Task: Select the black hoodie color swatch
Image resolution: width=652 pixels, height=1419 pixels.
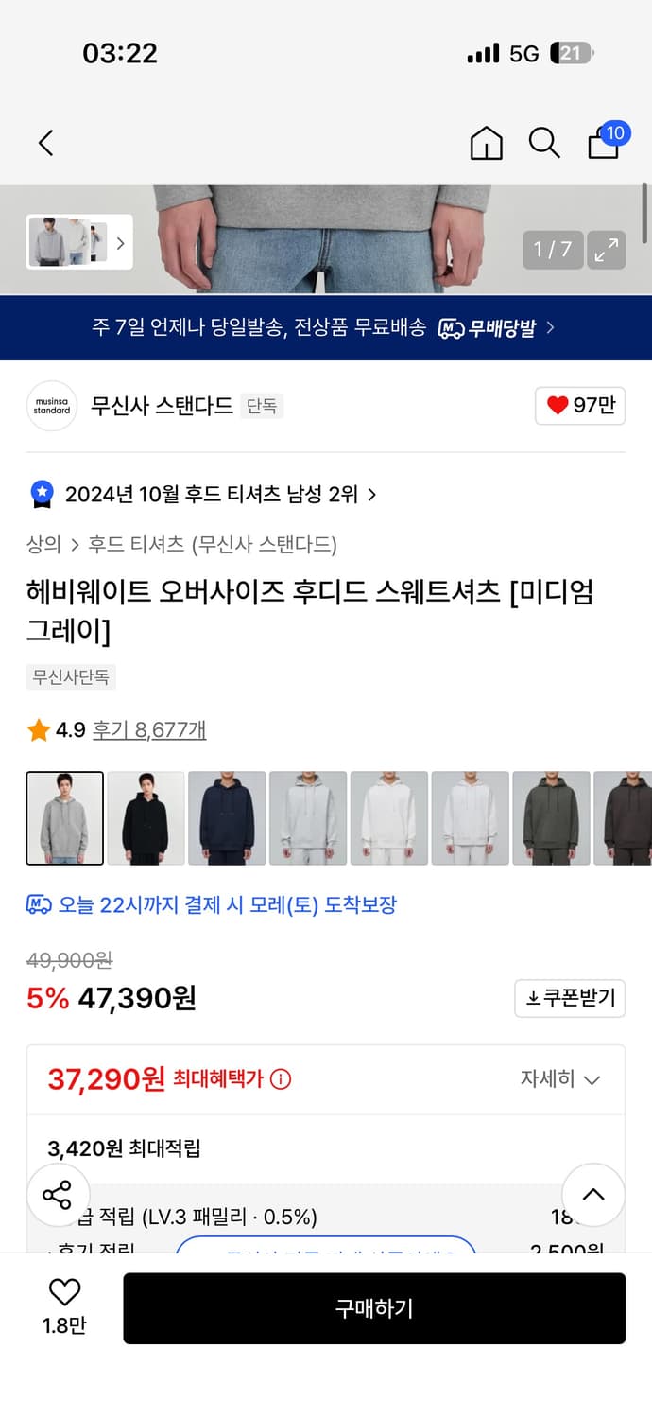Action: 146,818
